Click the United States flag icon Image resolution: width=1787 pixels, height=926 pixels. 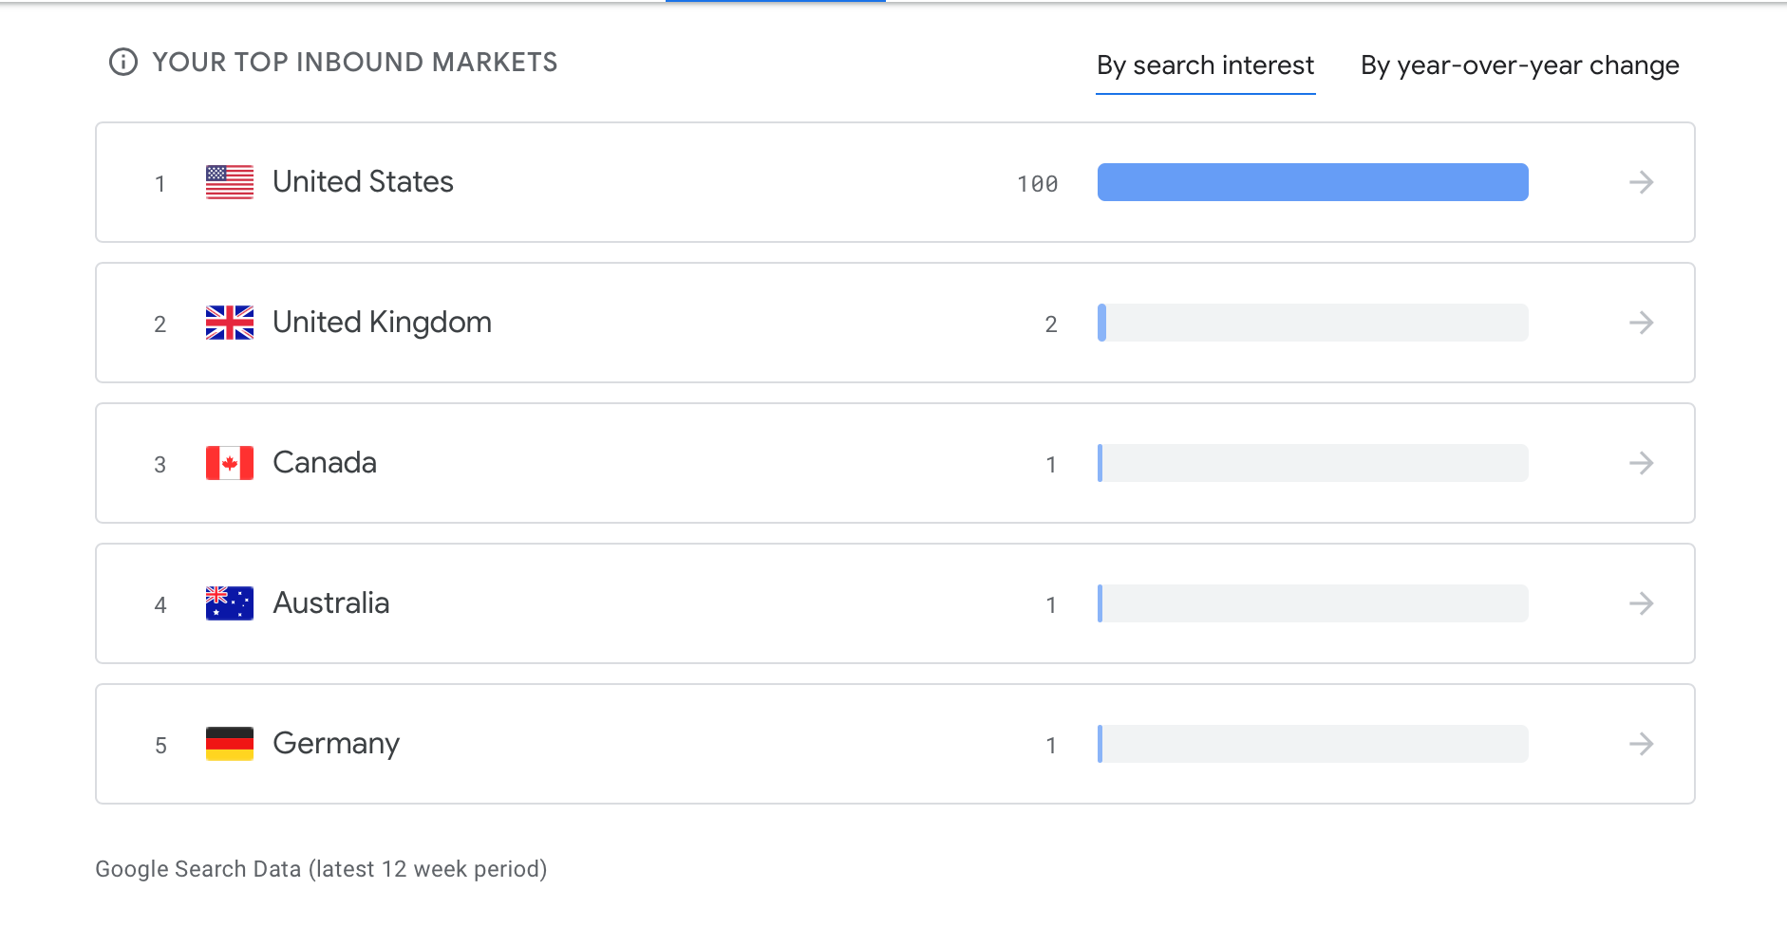230,182
